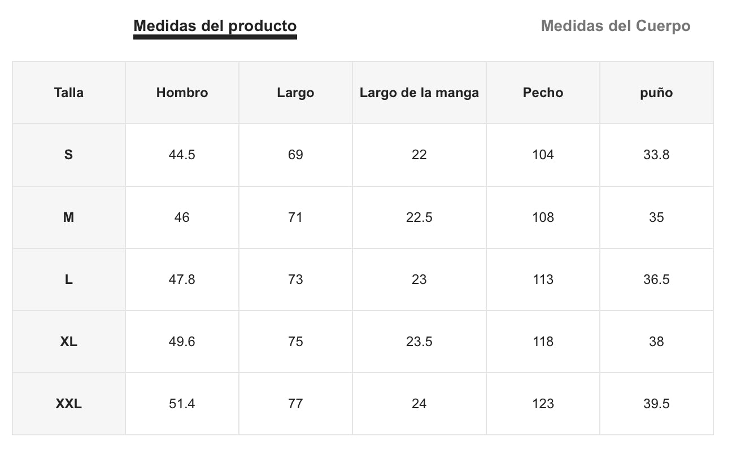
Task: Click the 33.8 cuff value cell
Action: 656,155
